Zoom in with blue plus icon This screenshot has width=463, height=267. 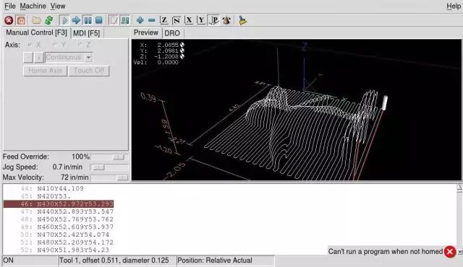coord(140,20)
